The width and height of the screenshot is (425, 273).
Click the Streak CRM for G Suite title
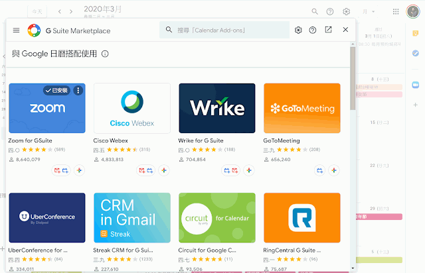click(123, 250)
